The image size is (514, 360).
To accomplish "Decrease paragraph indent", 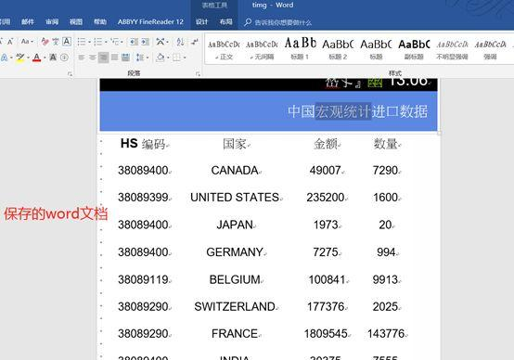I will click(x=134, y=42).
